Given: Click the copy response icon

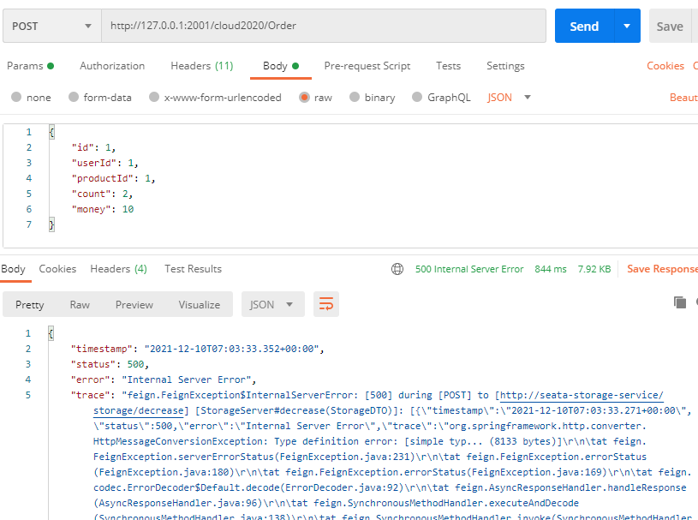Looking at the screenshot, I should click(680, 302).
